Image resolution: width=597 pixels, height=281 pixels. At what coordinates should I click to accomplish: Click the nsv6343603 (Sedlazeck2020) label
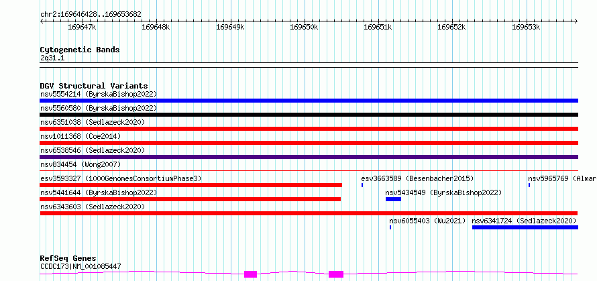click(x=93, y=207)
